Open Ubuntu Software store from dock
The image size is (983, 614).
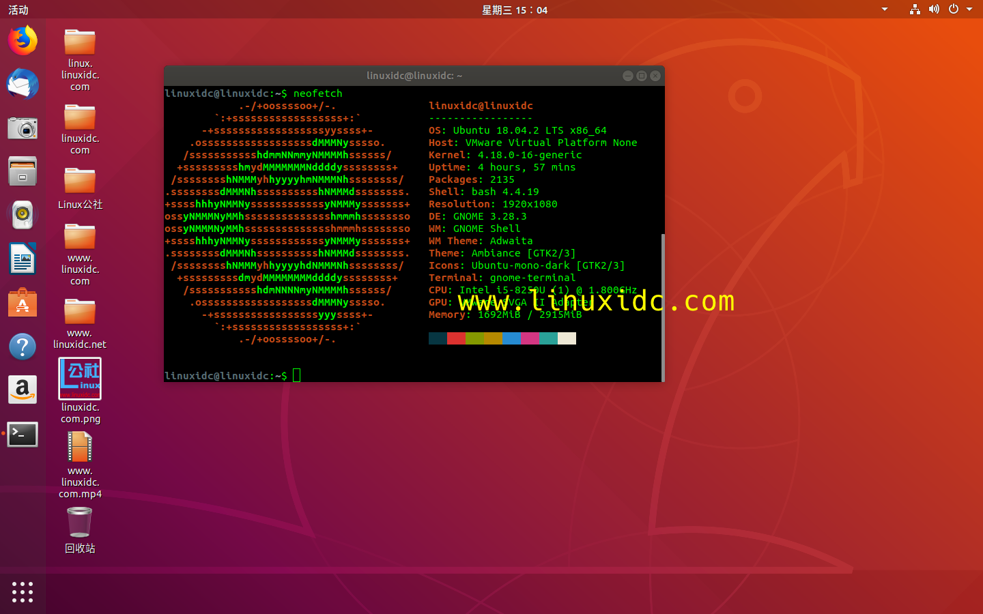coord(23,302)
